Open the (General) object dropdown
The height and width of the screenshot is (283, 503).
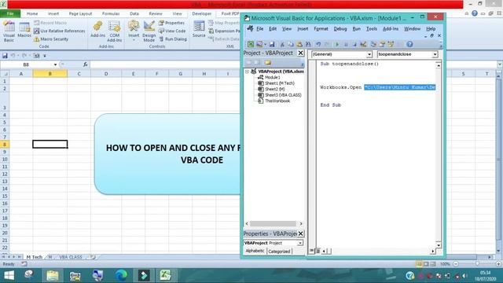[x=369, y=54]
